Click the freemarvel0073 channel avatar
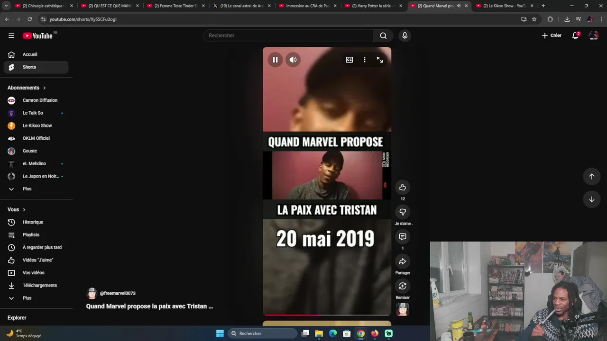This screenshot has width=607, height=341. click(x=92, y=293)
